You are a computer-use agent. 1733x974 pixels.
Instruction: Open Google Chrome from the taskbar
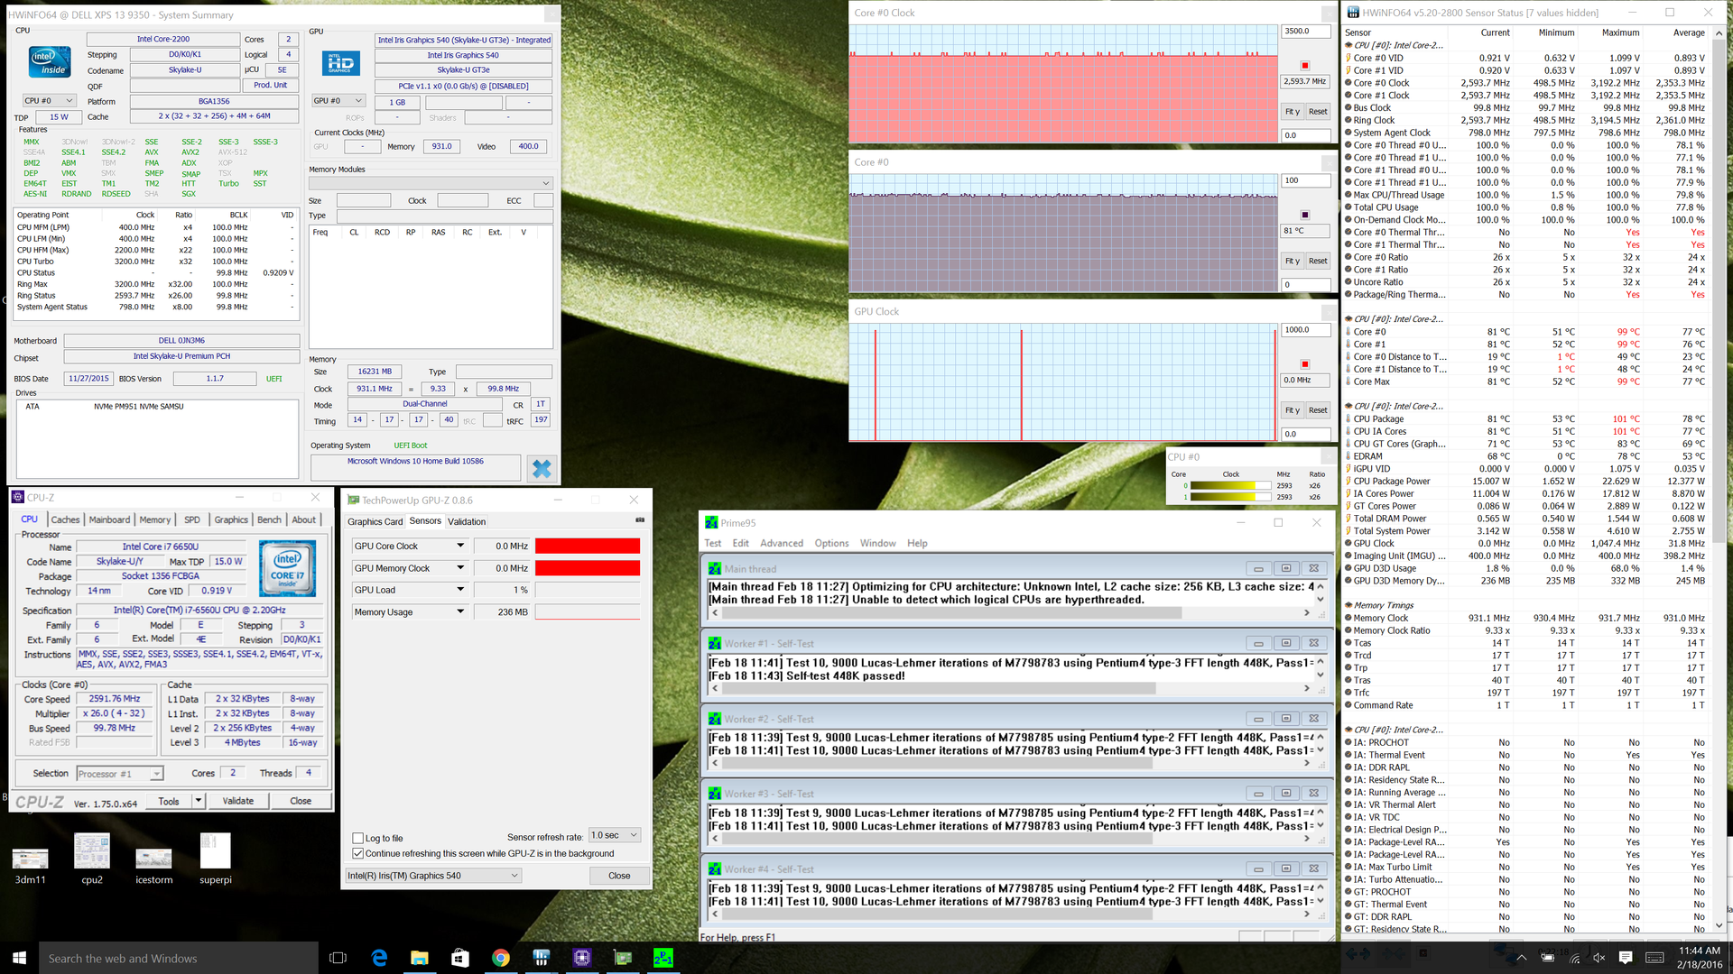point(500,958)
